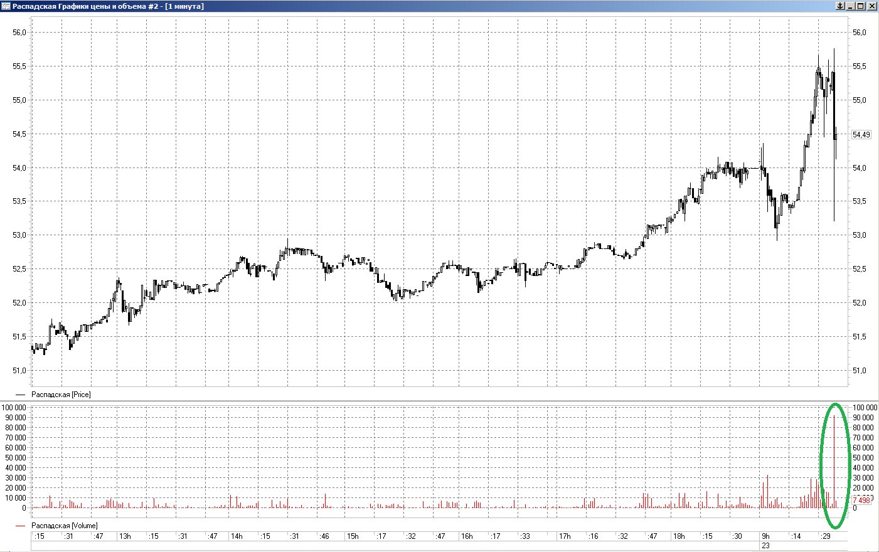Click the 14h marker on time axis
Image resolution: width=879 pixels, height=552 pixels.
237,536
